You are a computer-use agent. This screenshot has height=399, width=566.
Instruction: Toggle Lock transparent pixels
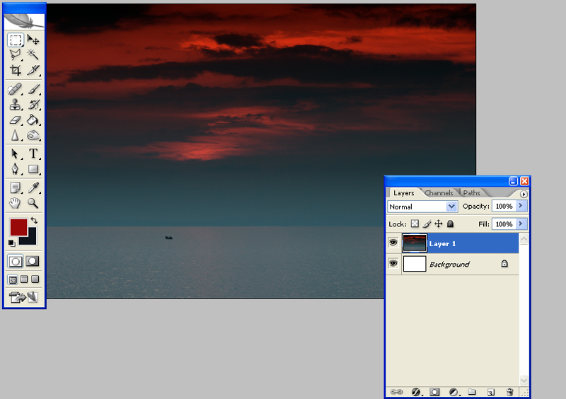pyautogui.click(x=415, y=224)
